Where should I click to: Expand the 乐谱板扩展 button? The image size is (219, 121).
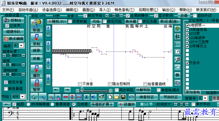(x=102, y=104)
